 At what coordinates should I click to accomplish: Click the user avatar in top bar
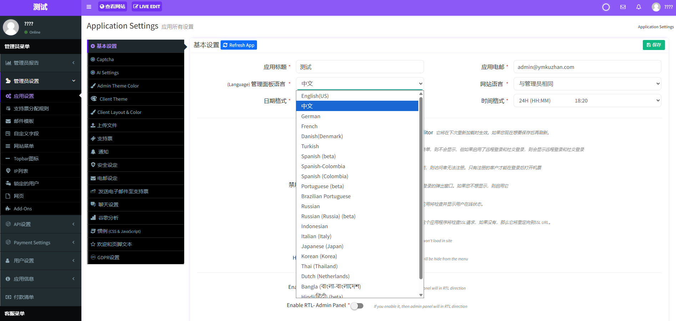(656, 7)
